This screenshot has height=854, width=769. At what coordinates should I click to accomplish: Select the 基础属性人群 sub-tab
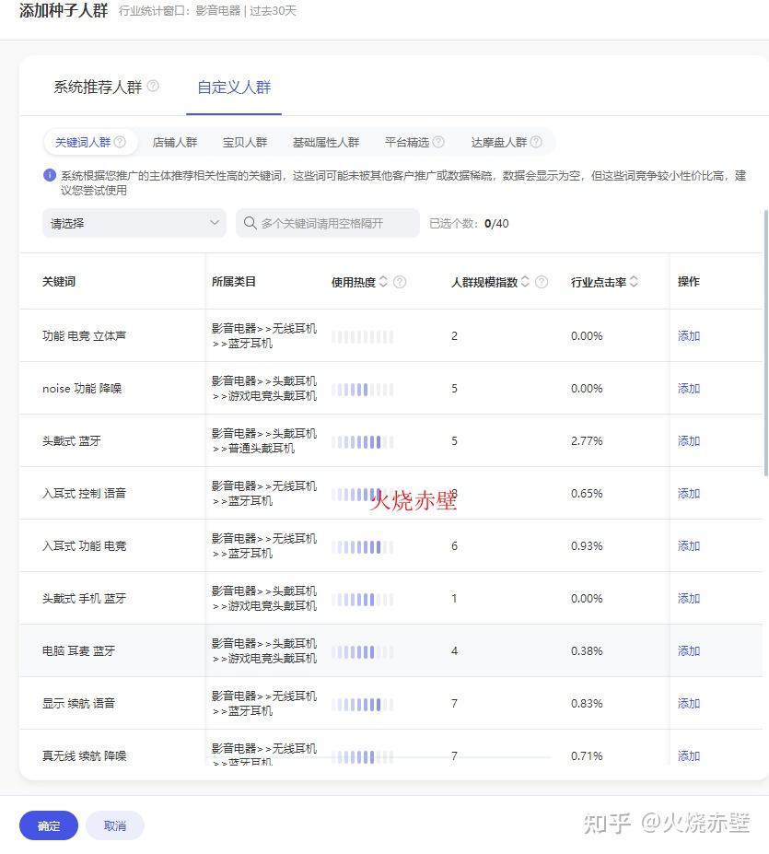(326, 142)
